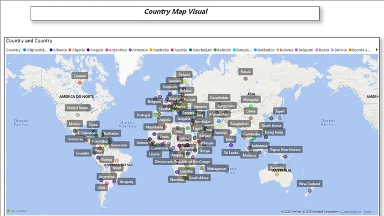The width and height of the screenshot is (384, 216).
Task: Select the Finland map label
Action: 184,74
